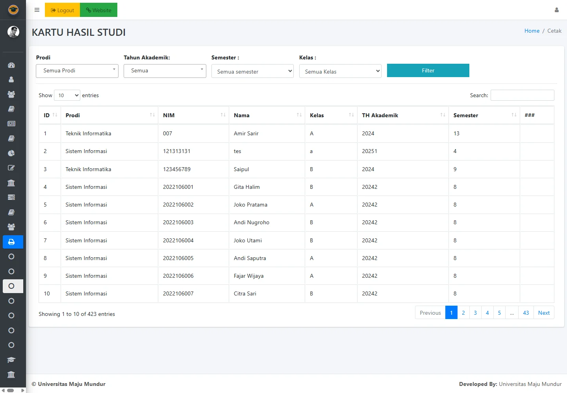Go to page 43 in pagination
Screen dimensions: 567x393
coord(526,313)
